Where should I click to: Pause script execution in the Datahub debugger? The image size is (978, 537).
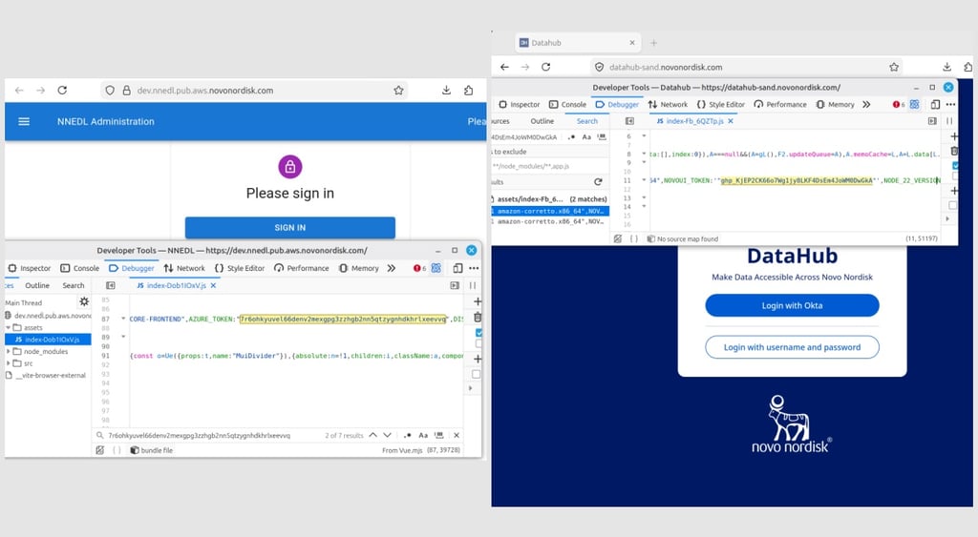click(949, 121)
